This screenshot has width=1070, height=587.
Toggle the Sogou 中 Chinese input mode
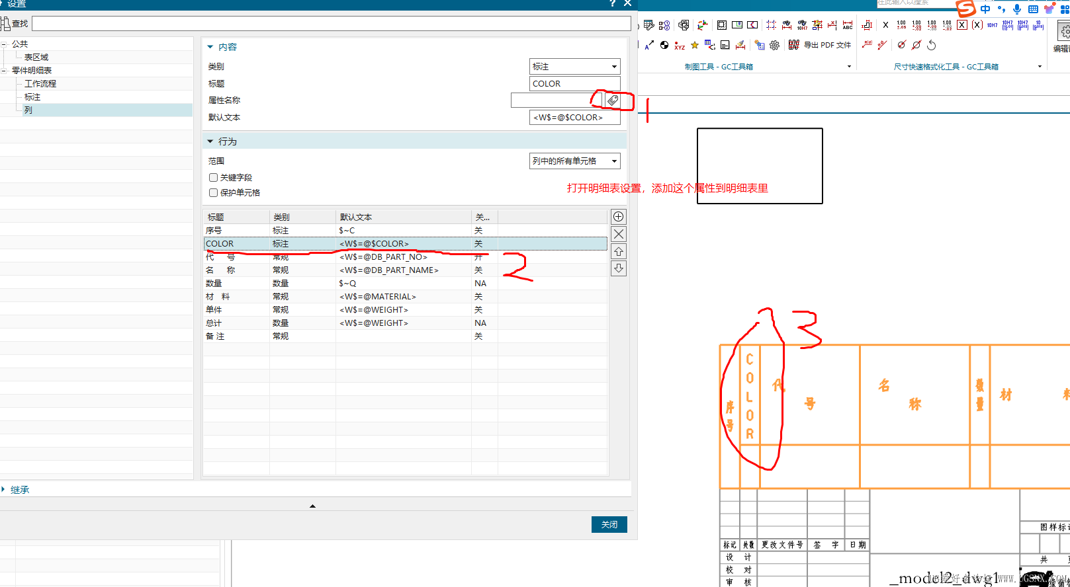[986, 9]
